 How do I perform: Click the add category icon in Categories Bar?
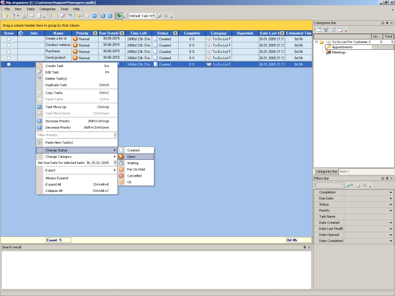pyautogui.click(x=319, y=30)
